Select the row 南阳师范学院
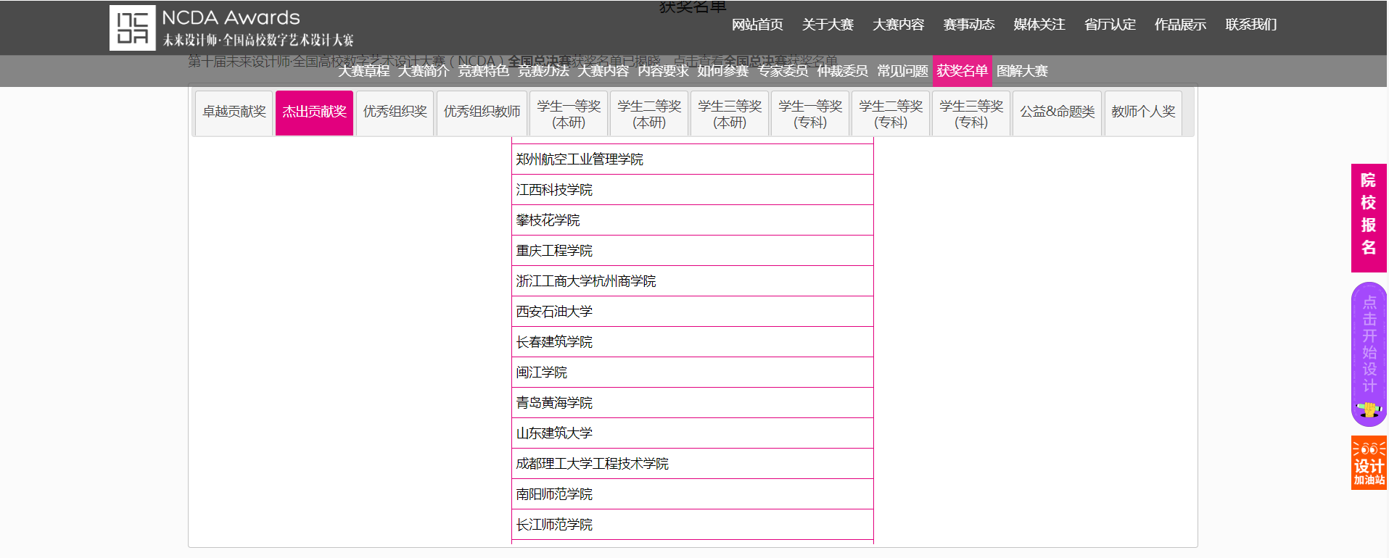Image resolution: width=1389 pixels, height=558 pixels. point(693,494)
